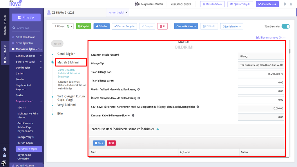Select Matrah Bildirimi step radio
297x167 pixels.
tap(53, 62)
